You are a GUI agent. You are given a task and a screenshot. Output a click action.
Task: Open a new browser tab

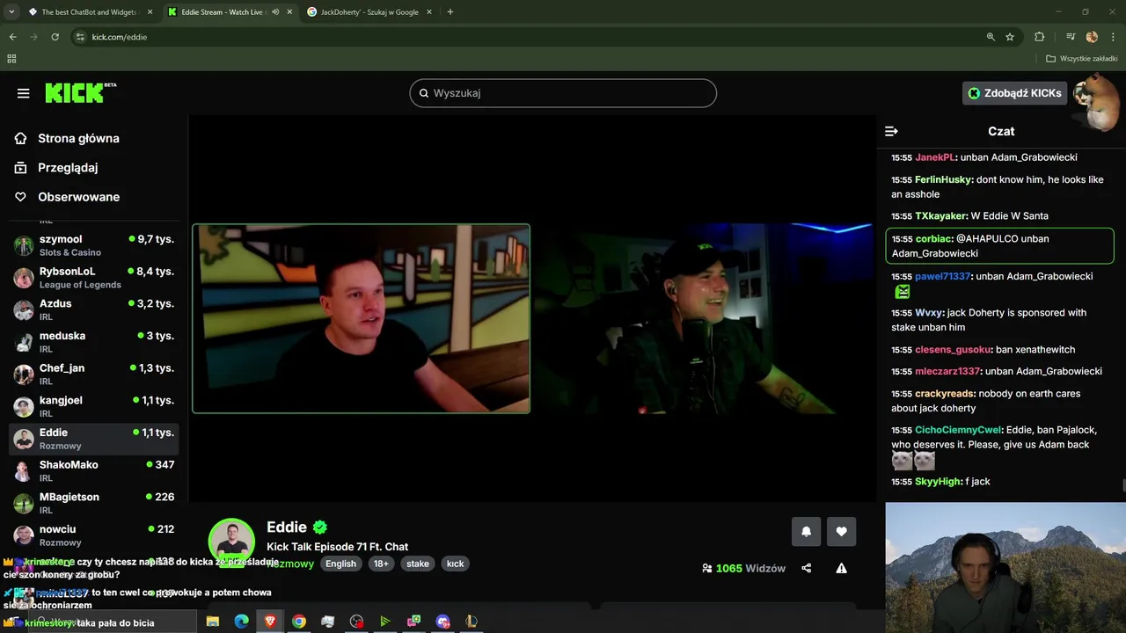pos(450,12)
